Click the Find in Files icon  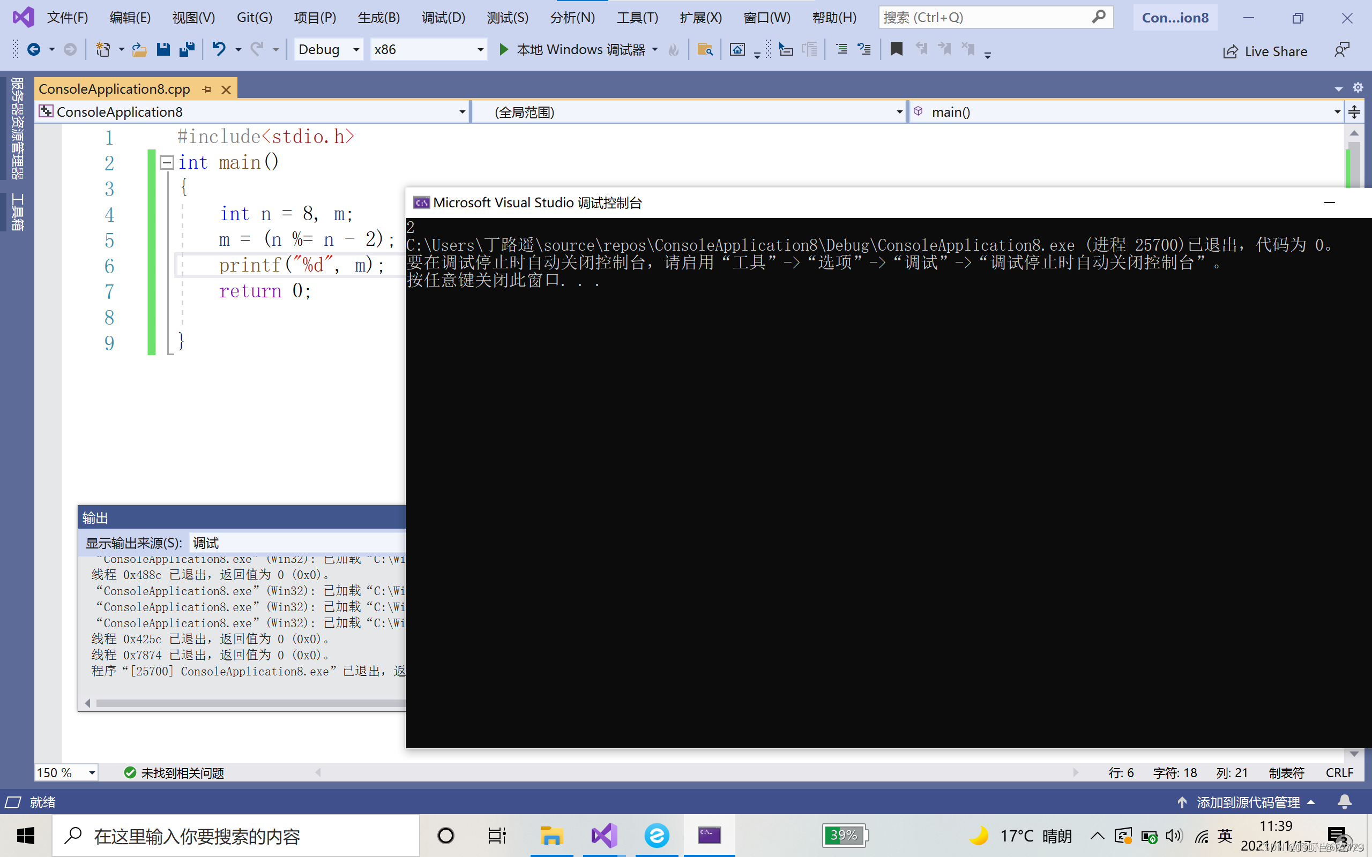(x=705, y=50)
